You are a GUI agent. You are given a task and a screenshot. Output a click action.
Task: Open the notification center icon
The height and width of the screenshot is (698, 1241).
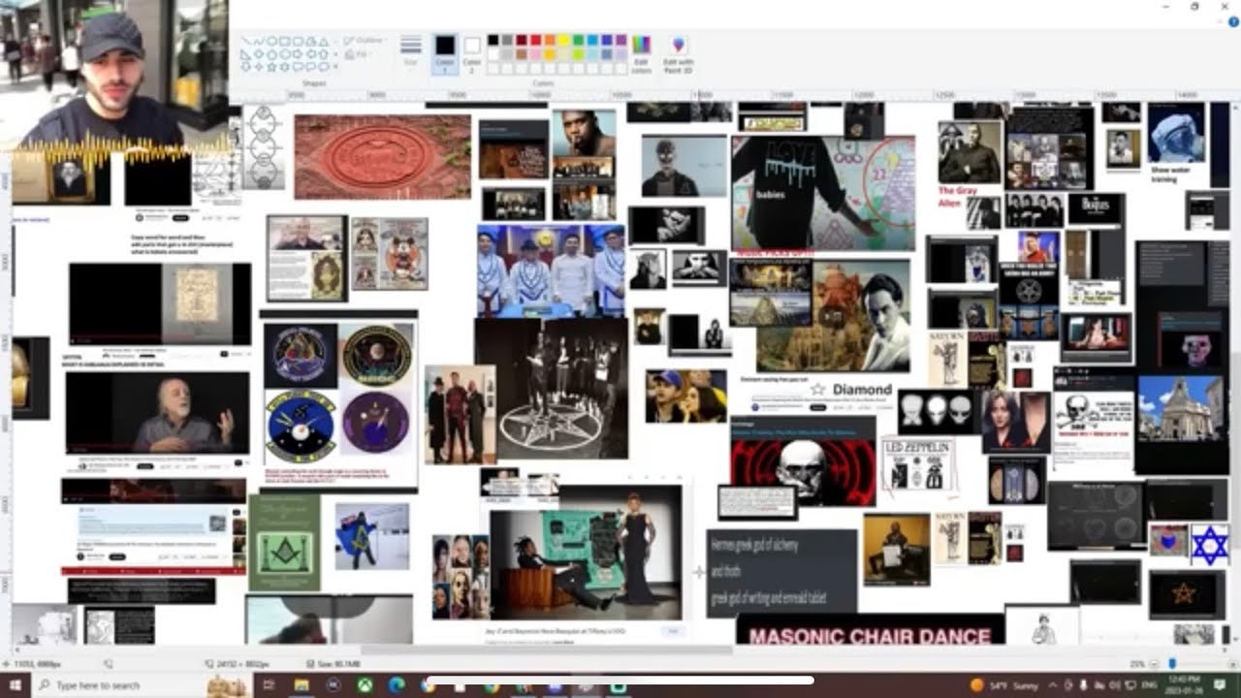1221,685
